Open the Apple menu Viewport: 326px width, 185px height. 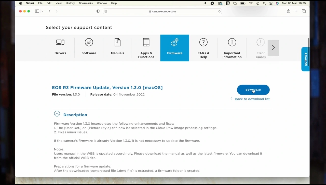tap(20, 3)
